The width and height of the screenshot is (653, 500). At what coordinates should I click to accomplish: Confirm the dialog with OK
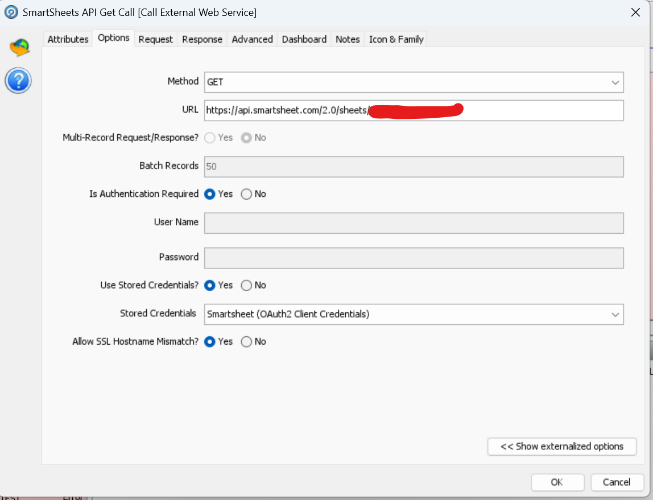click(x=557, y=482)
